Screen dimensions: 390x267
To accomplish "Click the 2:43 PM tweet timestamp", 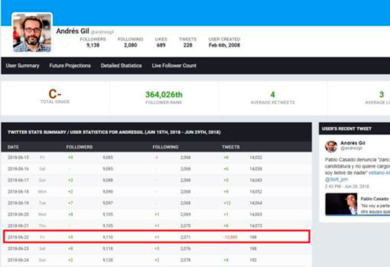I will click(x=347, y=186).
